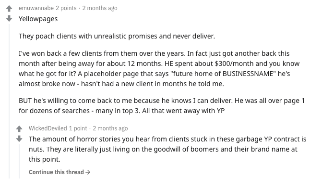Collapse emuwannabe's comment via its thread line
Image resolution: width=322 pixels, height=191 pixels.
click(9, 101)
